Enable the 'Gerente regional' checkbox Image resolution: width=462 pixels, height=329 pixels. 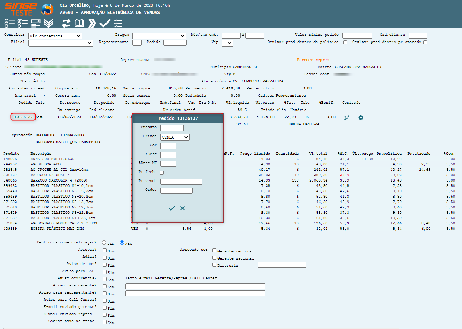[x=214, y=251]
